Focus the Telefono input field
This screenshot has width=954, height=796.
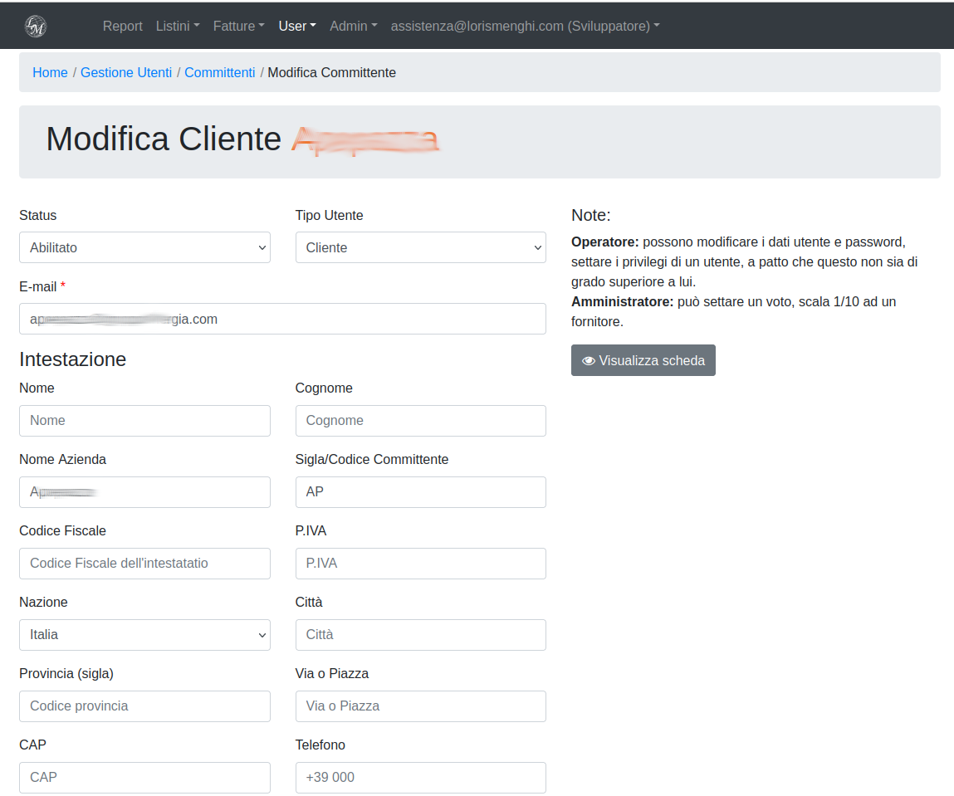click(420, 778)
